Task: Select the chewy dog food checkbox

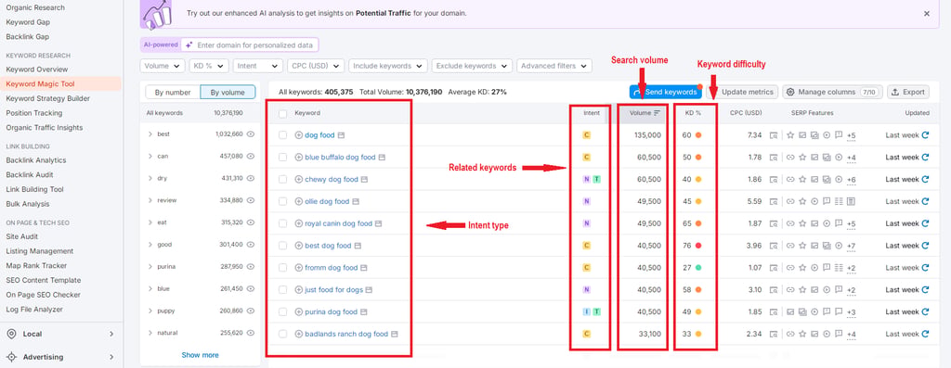Action: click(x=282, y=179)
